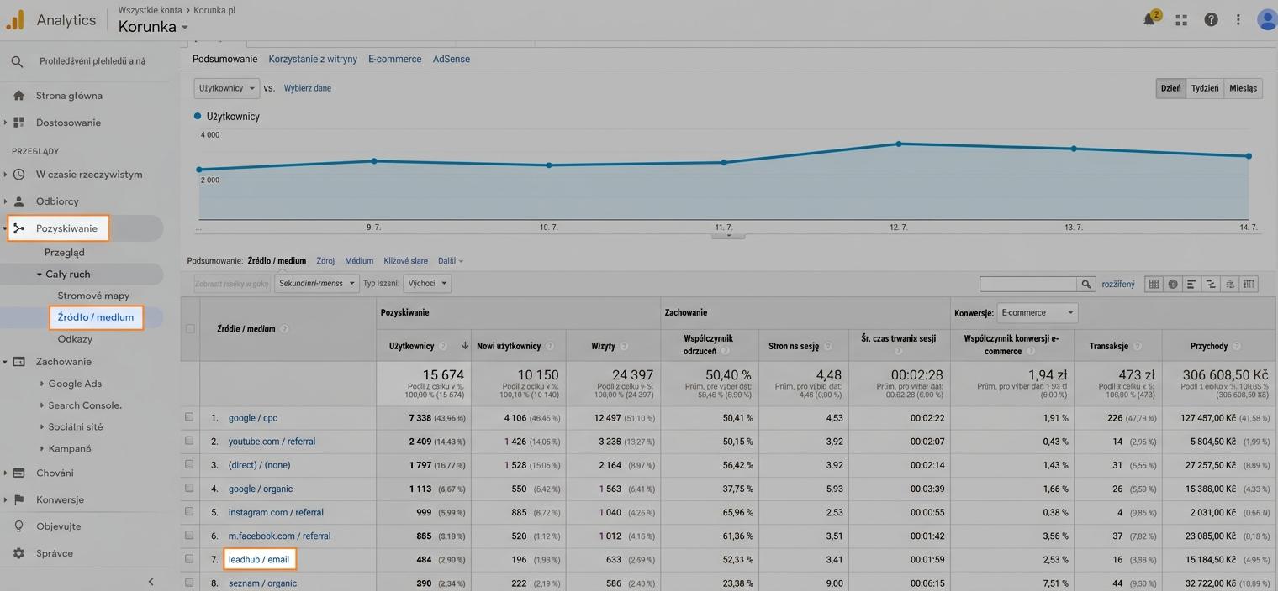1278x591 pixels.
Task: Switch to term cloud view icon
Action: tap(1230, 284)
